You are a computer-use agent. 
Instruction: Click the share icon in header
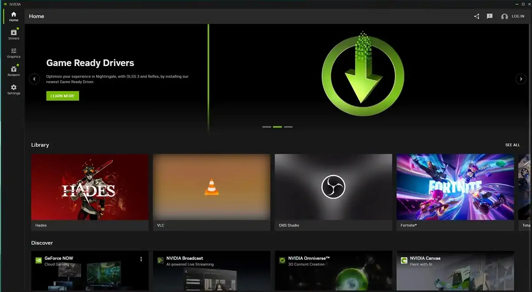[477, 16]
